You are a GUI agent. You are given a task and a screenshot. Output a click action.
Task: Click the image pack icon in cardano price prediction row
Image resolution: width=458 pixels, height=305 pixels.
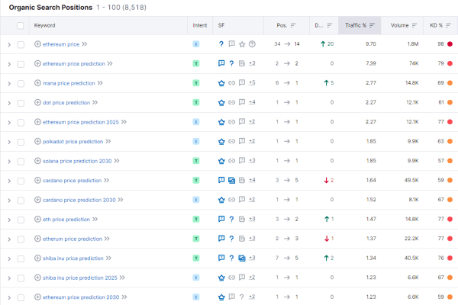coord(231,180)
